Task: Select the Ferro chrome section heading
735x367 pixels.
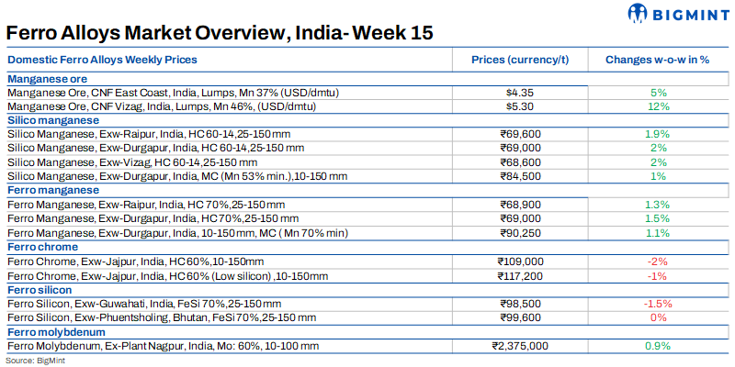Action: [45, 247]
